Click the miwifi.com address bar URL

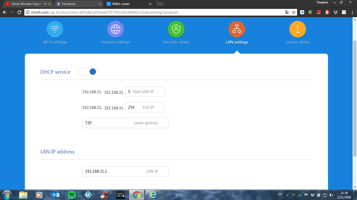(x=105, y=12)
